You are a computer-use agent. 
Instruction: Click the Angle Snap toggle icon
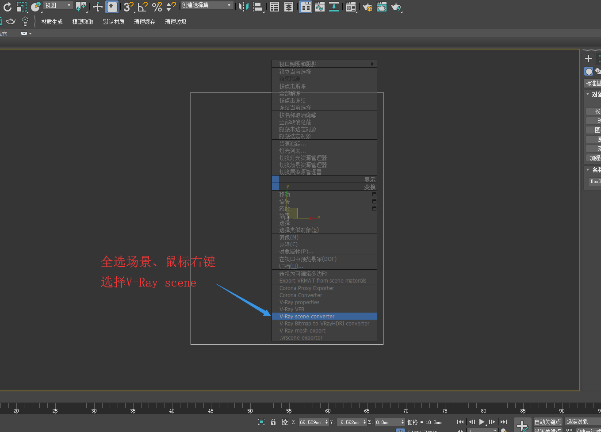point(142,7)
